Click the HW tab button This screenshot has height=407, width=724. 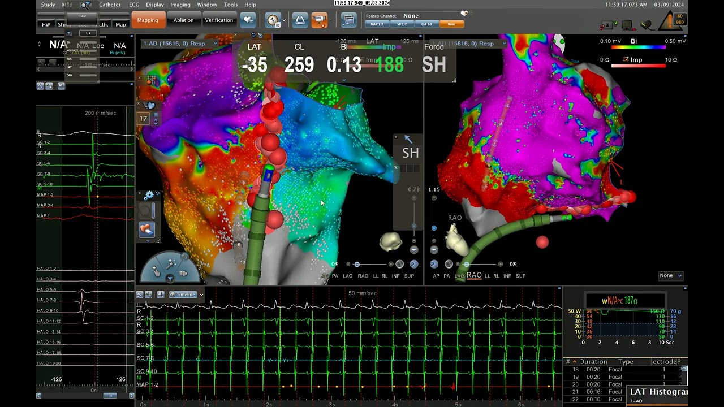(46, 25)
